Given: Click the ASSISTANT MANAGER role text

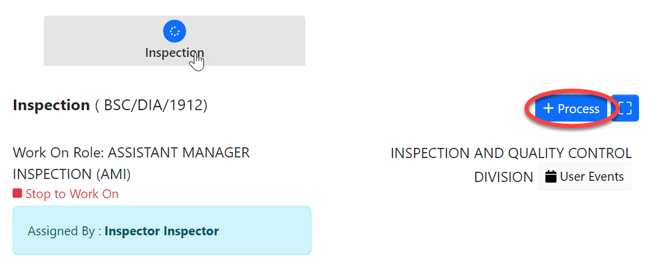Looking at the screenshot, I should (178, 153).
